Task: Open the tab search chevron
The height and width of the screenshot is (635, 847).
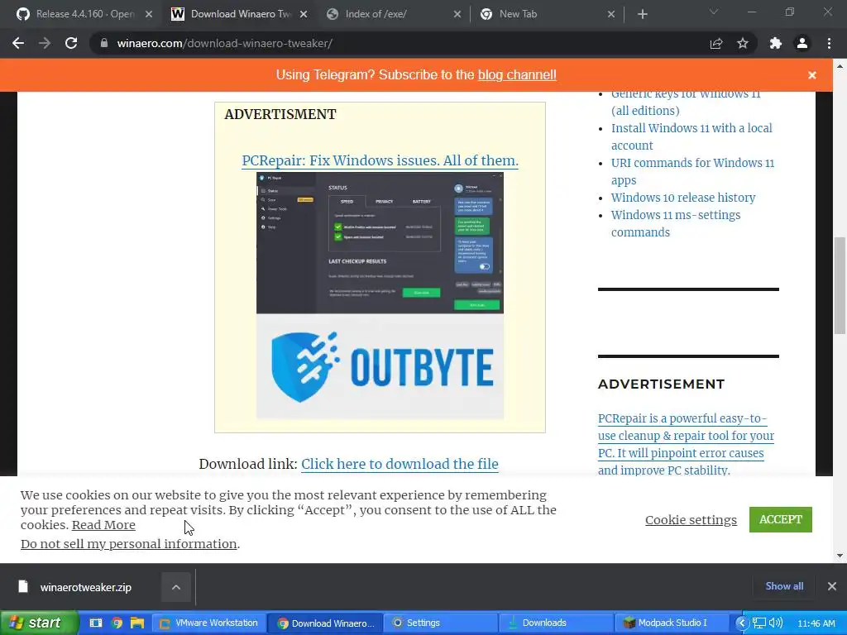Action: 714,12
